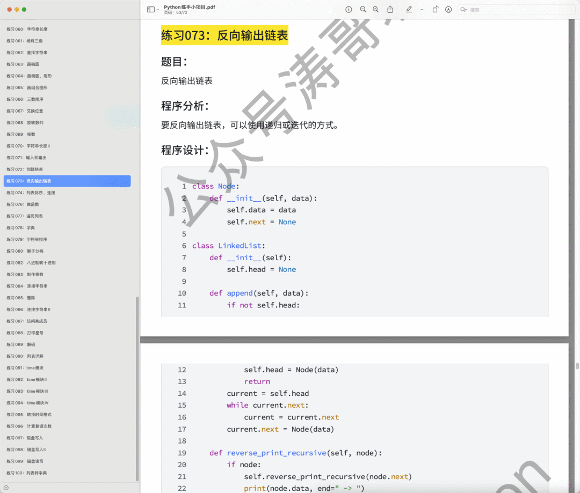Jump to 练习082: 八进制转十进制

31,263
